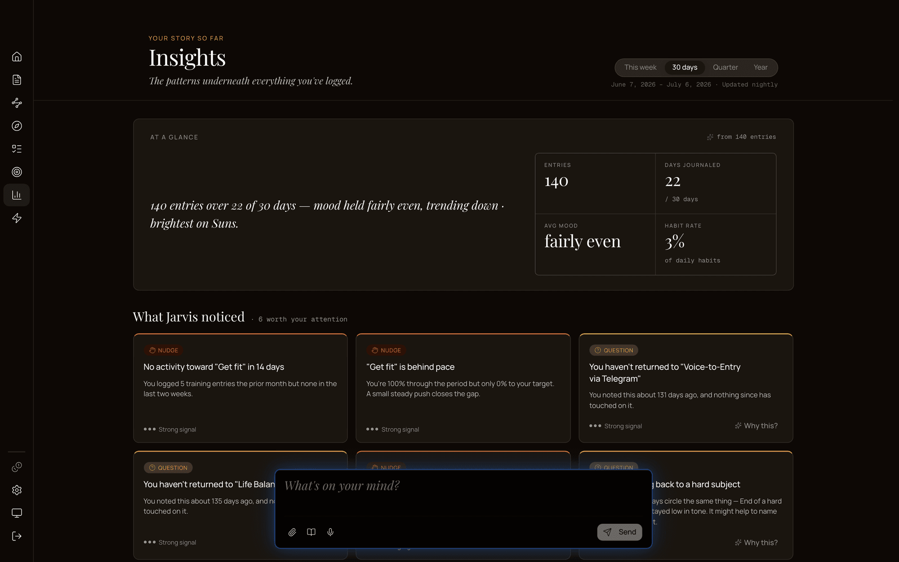Open the lightning bolt icon in sidebar
The width and height of the screenshot is (899, 562).
click(17, 218)
